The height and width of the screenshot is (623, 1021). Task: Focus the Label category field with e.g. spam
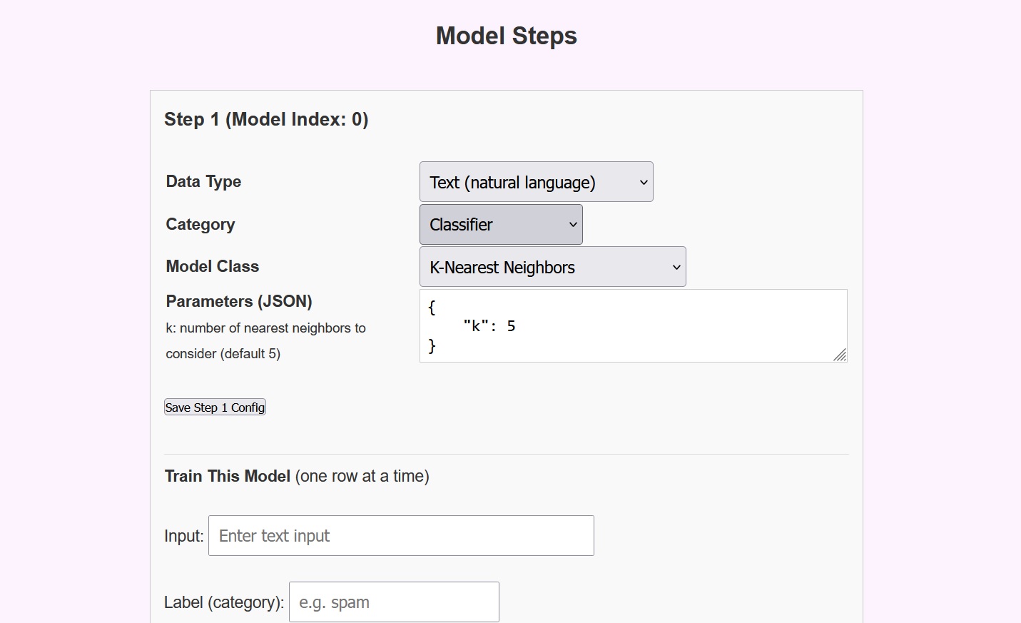point(394,602)
